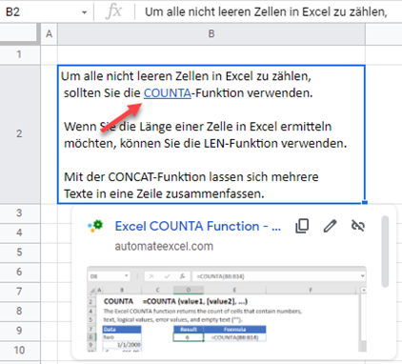Open Name box dropdown arrow
The image size is (402, 364).
click(84, 12)
